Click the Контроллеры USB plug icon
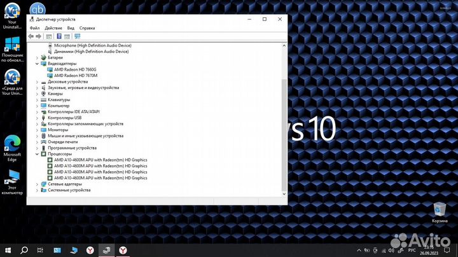This screenshot has width=458, height=257. point(43,118)
